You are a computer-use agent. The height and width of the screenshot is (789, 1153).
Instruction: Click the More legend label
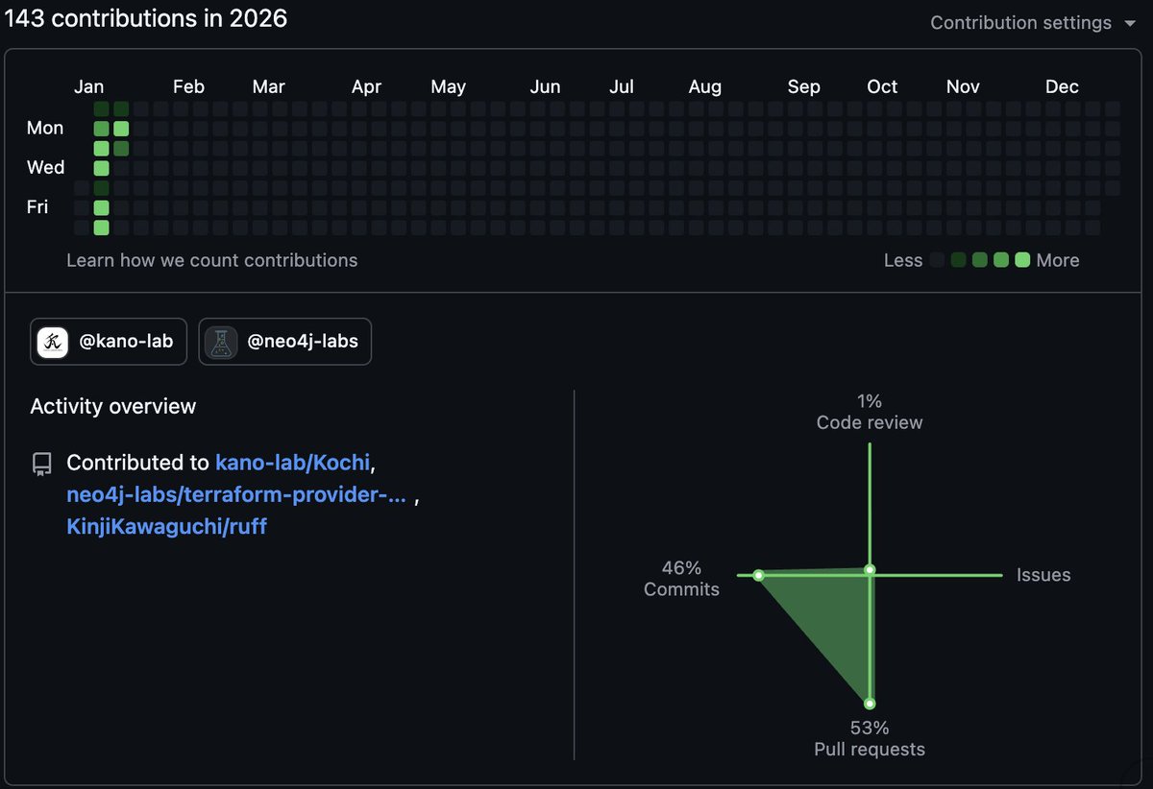pyautogui.click(x=1058, y=260)
